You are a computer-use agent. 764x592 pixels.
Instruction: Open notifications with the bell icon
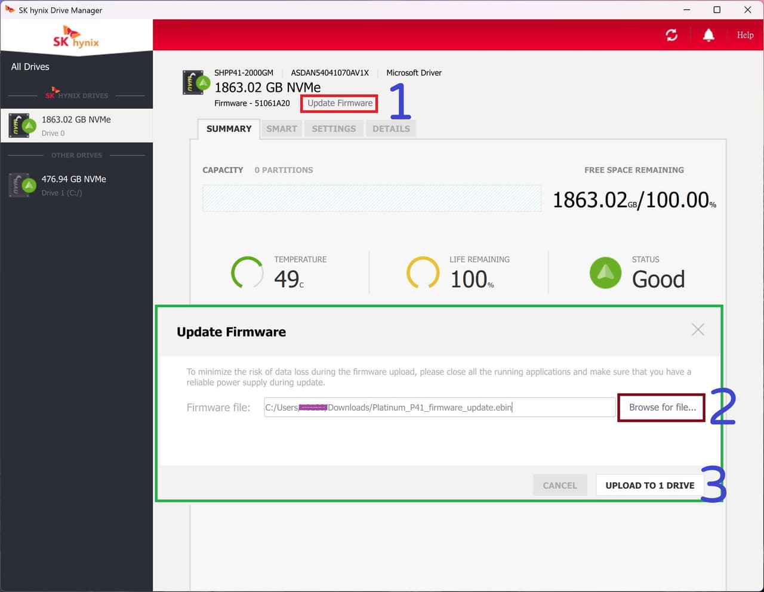708,35
